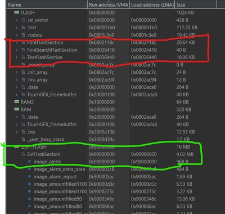
Task: Expand the .init_array section
Action: point(16,72)
